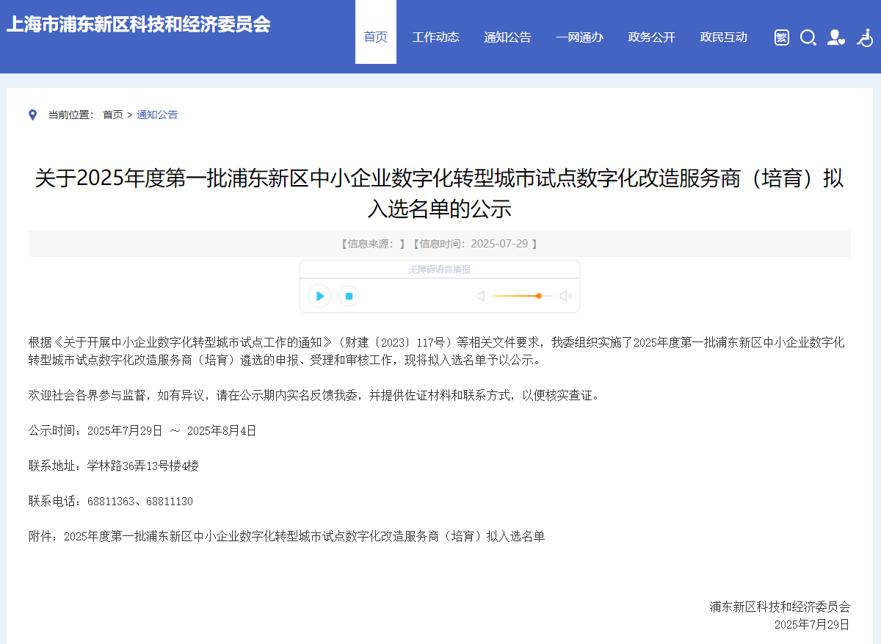Play the accessible voice broadcast
Screen dimensions: 881x644
[x=319, y=296]
